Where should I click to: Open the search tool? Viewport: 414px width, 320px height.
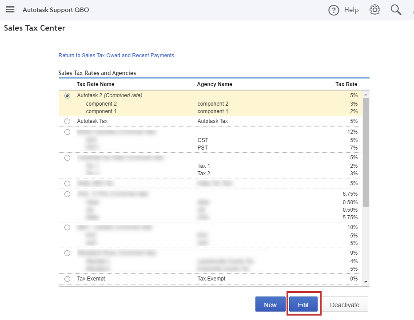click(396, 10)
